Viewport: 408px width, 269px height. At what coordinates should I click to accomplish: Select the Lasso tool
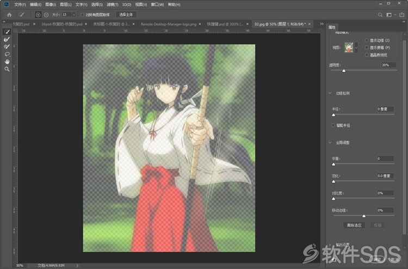7,54
